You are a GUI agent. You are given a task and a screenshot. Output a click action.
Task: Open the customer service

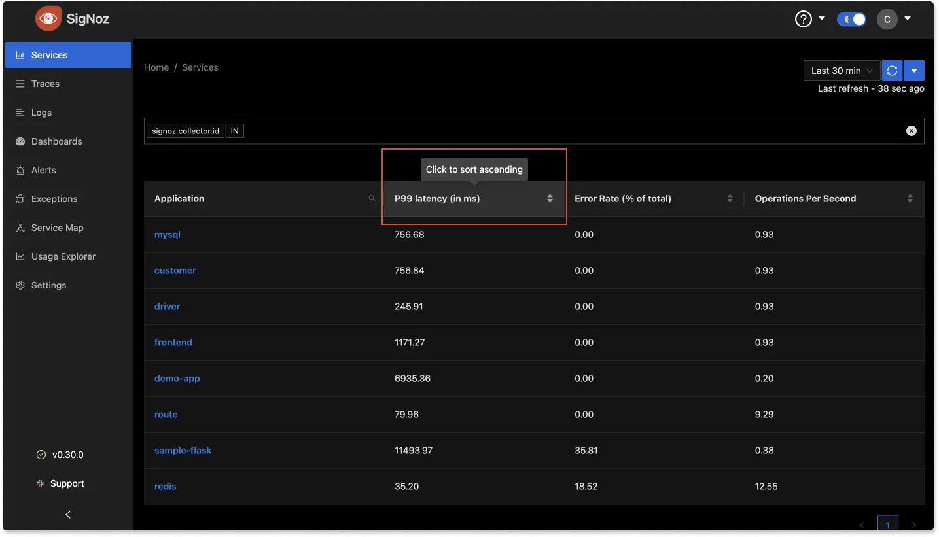[x=175, y=271]
